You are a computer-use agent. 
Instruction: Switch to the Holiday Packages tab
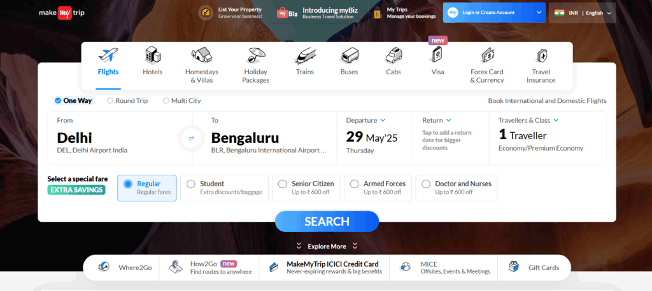tap(256, 65)
